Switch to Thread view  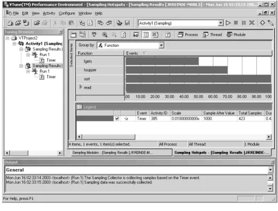[212, 35]
